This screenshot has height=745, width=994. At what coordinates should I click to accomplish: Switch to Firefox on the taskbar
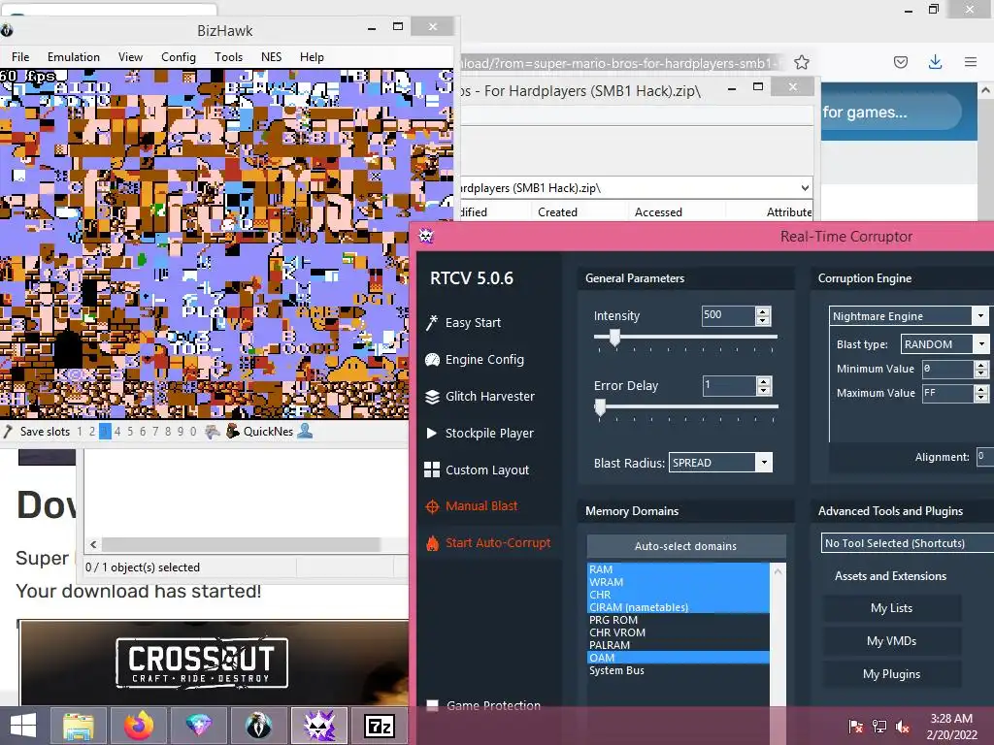pyautogui.click(x=139, y=726)
